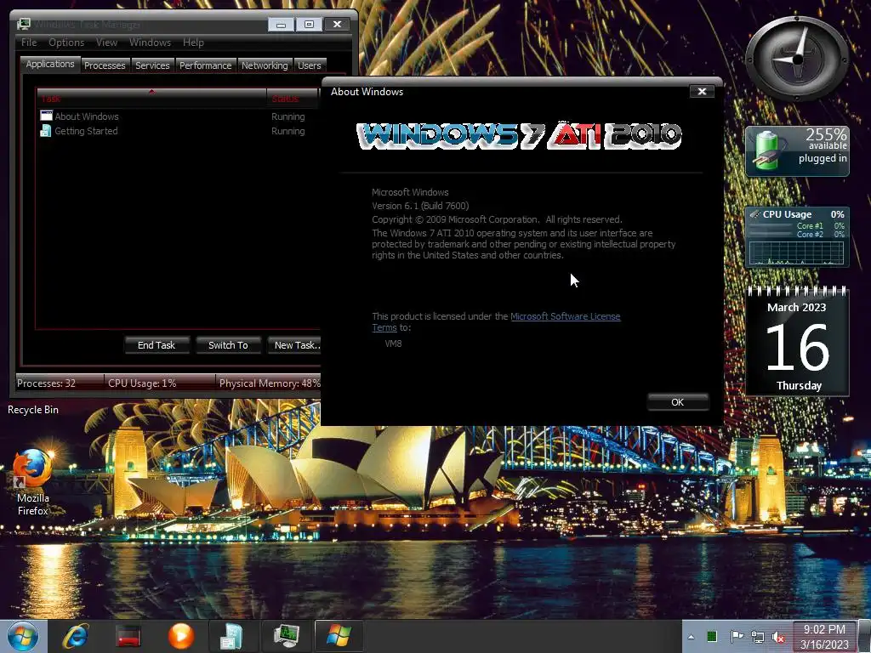The image size is (871, 653).
Task: Click OK in About Windows dialog
Action: point(677,402)
